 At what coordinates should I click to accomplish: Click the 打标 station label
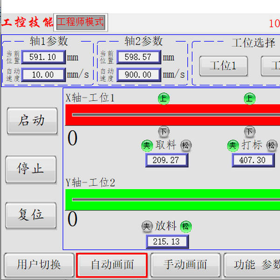click(x=252, y=145)
